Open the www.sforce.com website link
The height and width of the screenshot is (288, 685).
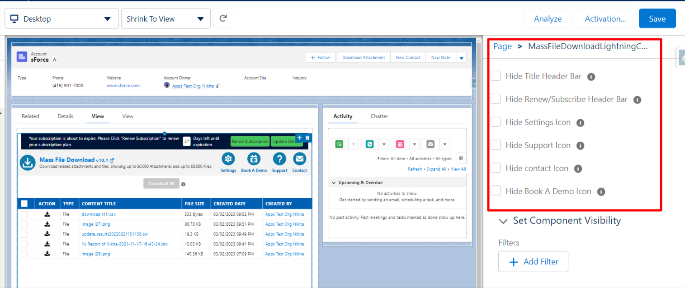(123, 86)
